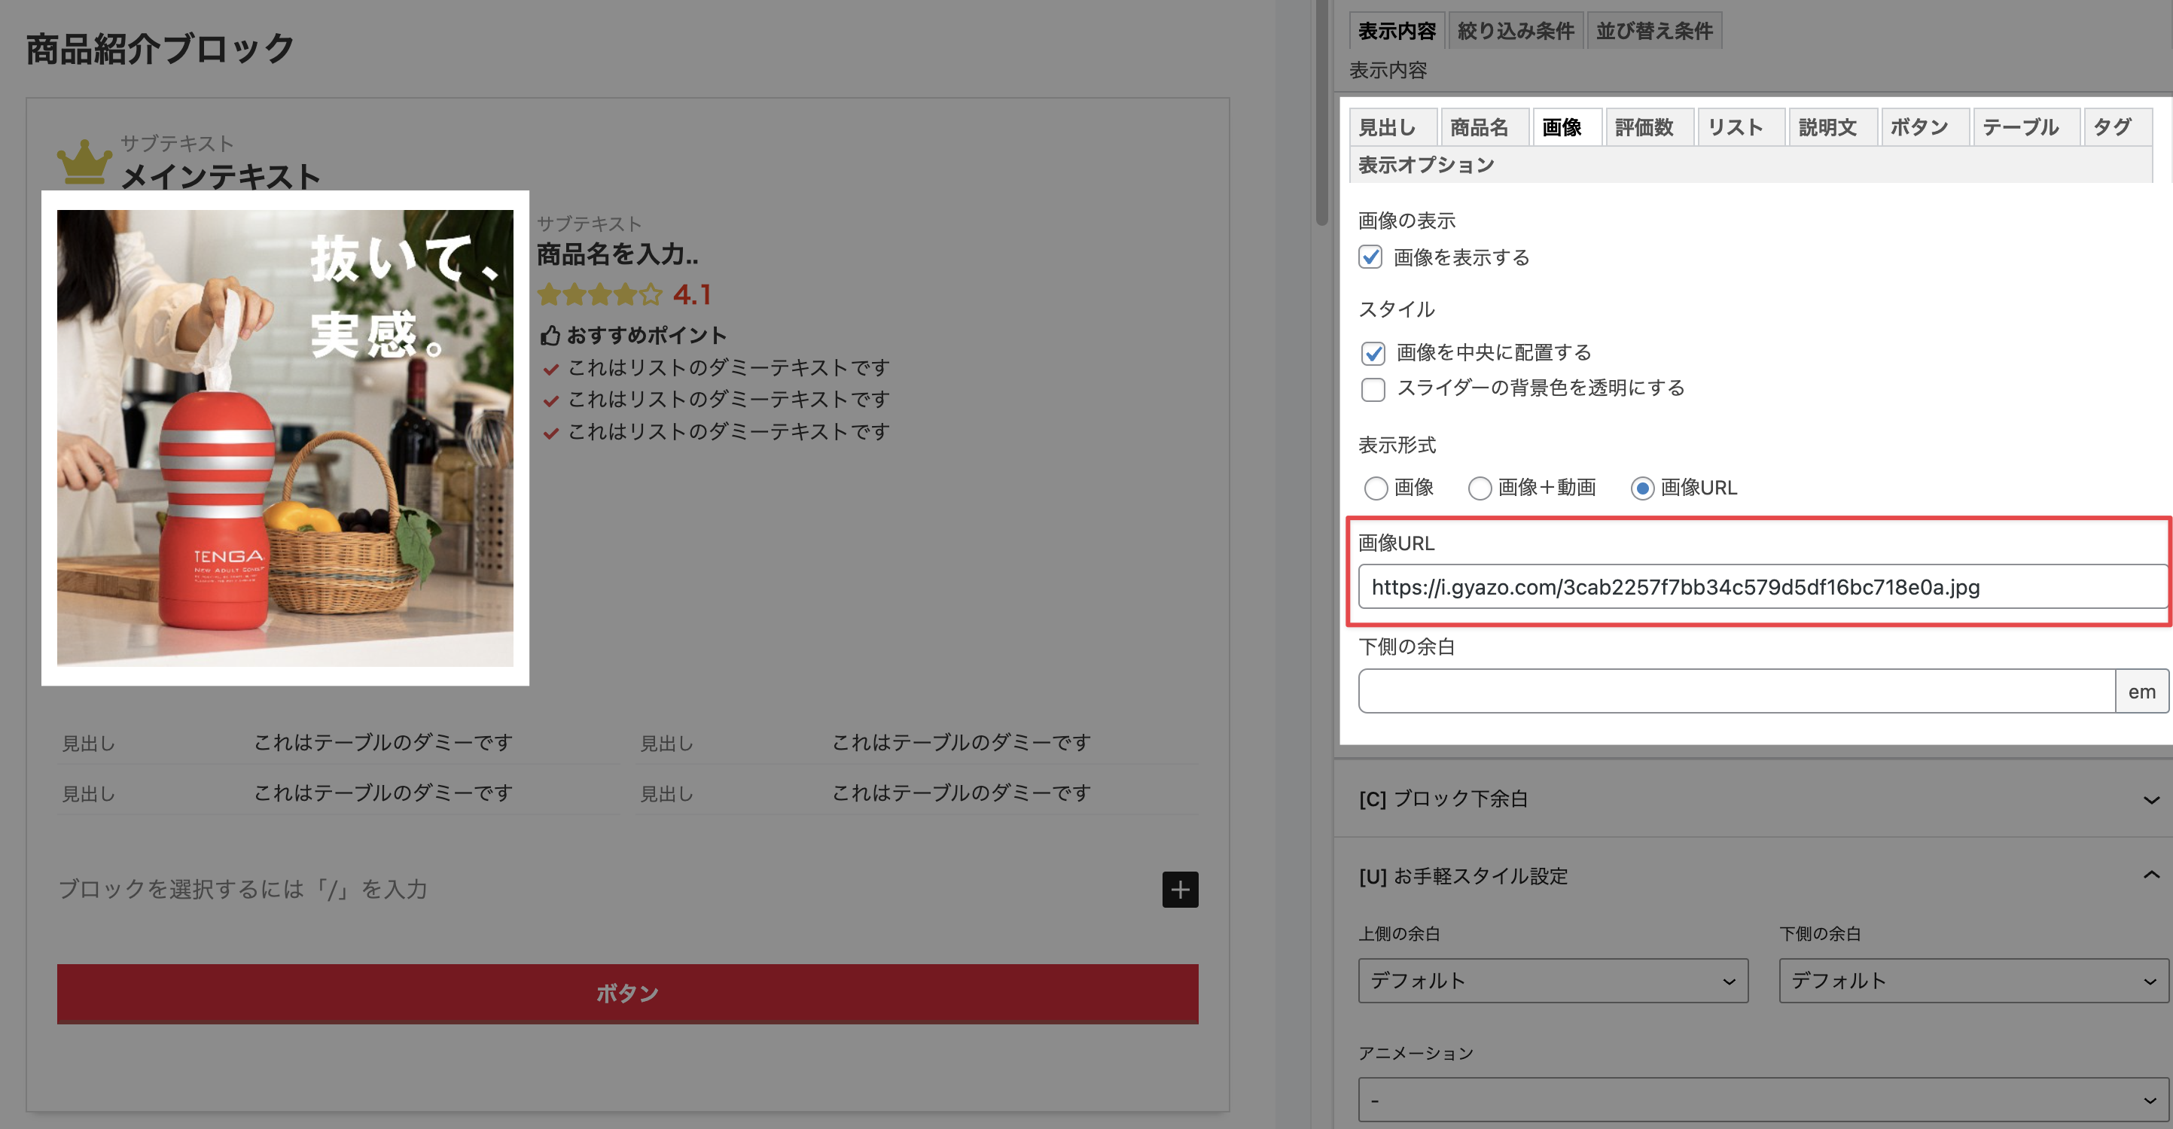Open the 下側の余白 デフォルト dropdown
Screen dimensions: 2173x1129
(x=1974, y=981)
